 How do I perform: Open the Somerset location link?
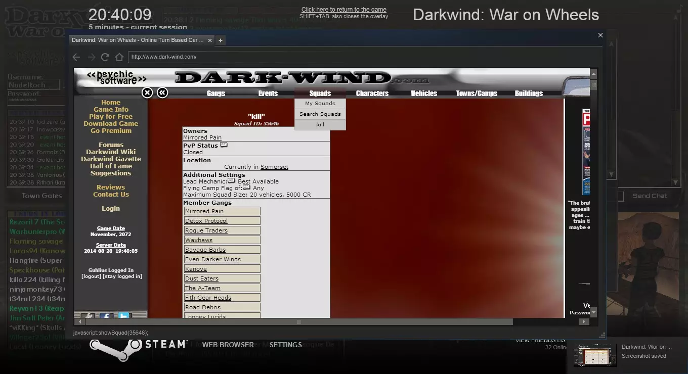point(275,167)
